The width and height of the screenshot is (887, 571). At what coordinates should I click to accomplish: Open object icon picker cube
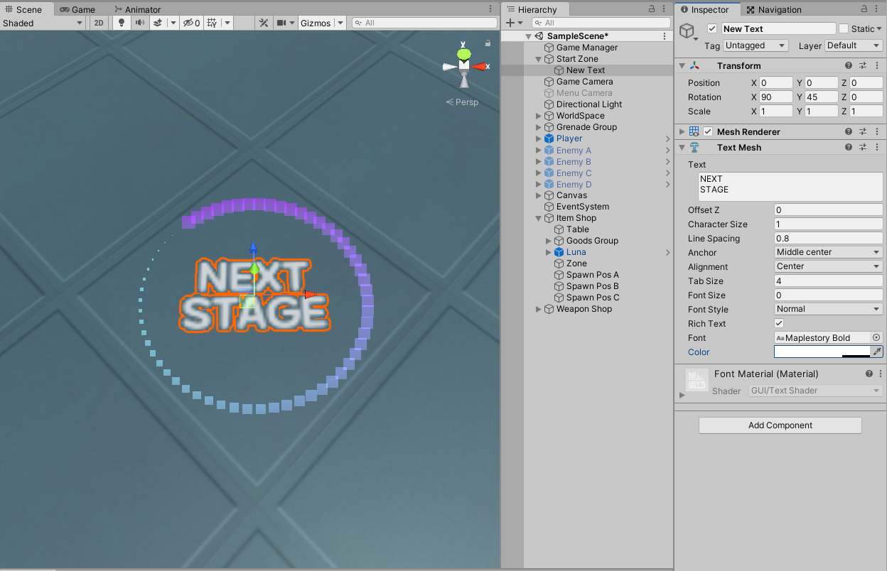tap(687, 31)
